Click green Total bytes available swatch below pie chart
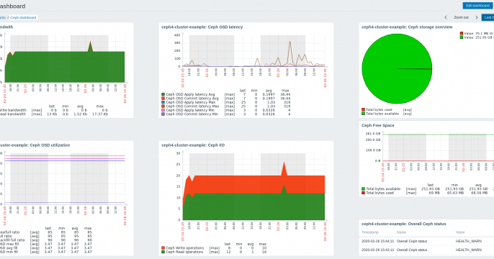The width and height of the screenshot is (494, 259). coord(363,114)
